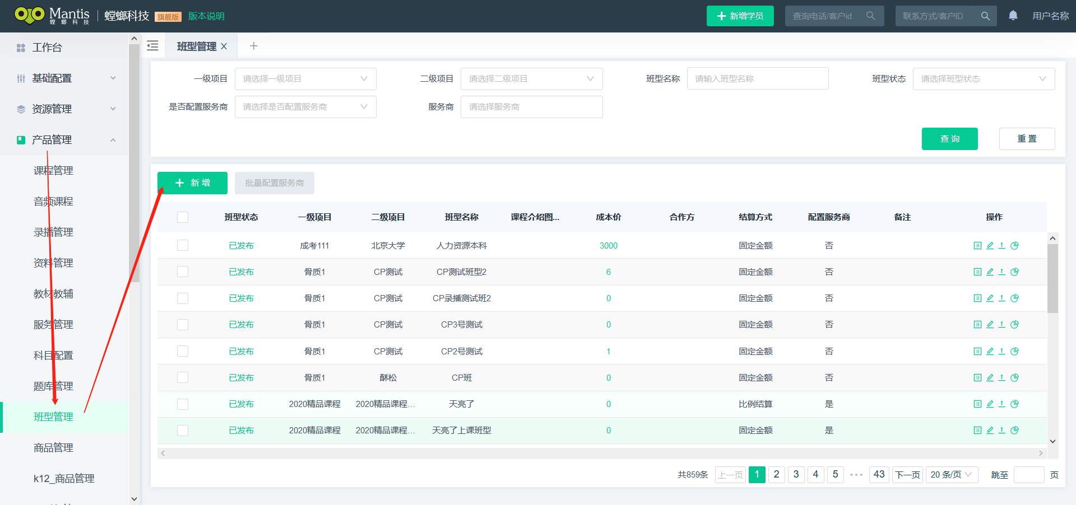Viewport: 1076px width, 505px height.
Task: Click pie chart icon in CP录播测试班2 row
Action: [1014, 298]
